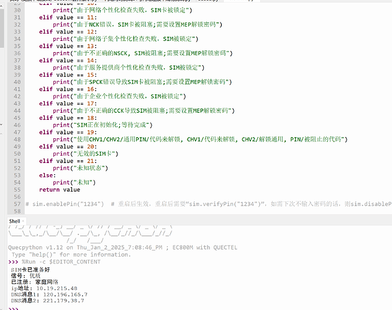This screenshot has width=392, height=310.
Task: Click the "else:" line
Action: coord(47,175)
